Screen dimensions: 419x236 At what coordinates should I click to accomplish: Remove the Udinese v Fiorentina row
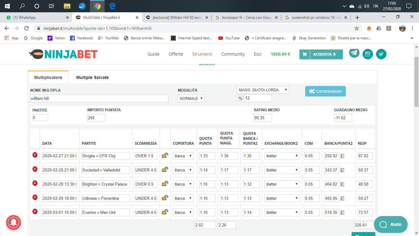(35, 197)
